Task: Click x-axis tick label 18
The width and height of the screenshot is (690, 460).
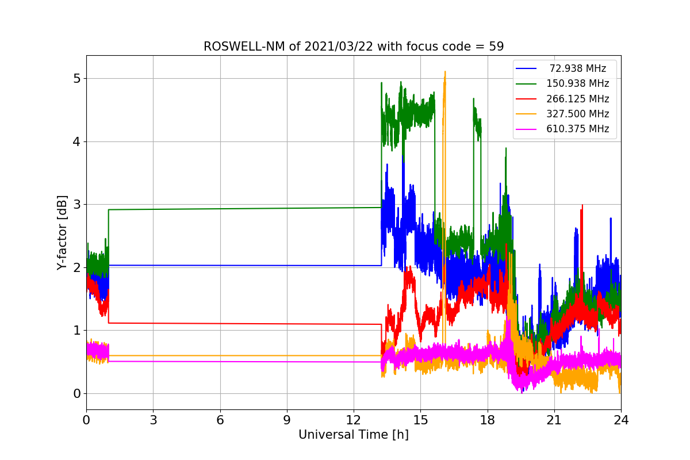Action: coord(488,420)
